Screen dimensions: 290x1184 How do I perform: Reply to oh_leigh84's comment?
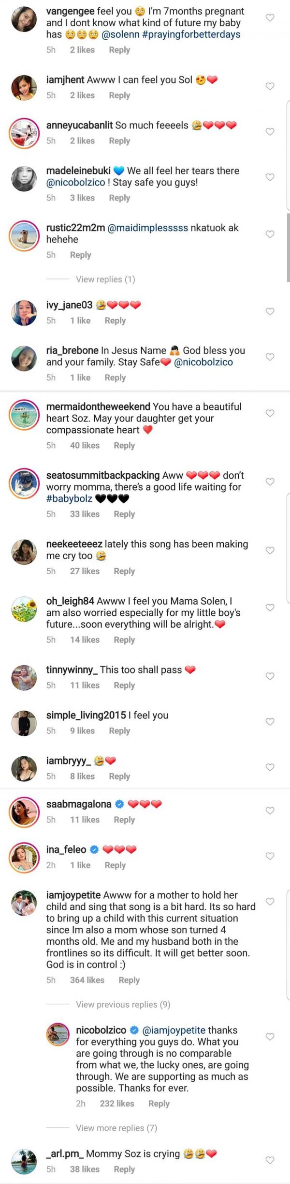pyautogui.click(x=124, y=639)
